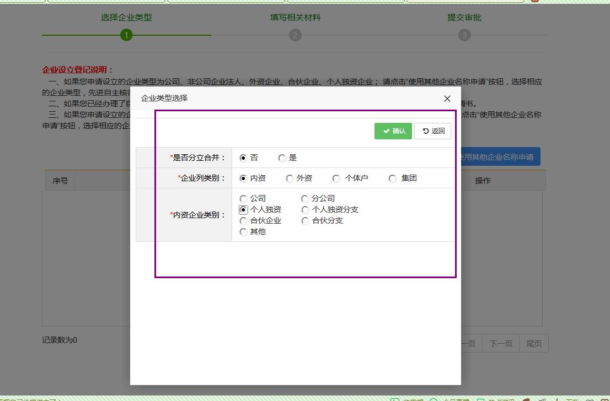
Task: Click step 1 选择企业类型 circle
Action: (126, 35)
